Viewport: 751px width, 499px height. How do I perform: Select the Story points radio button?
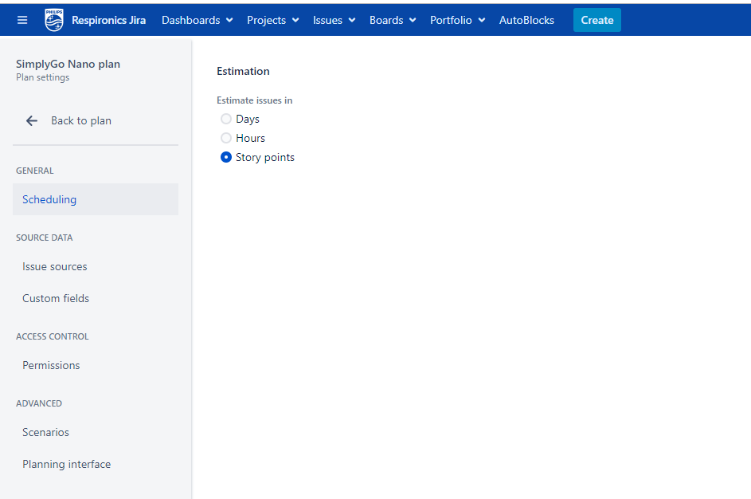point(225,157)
